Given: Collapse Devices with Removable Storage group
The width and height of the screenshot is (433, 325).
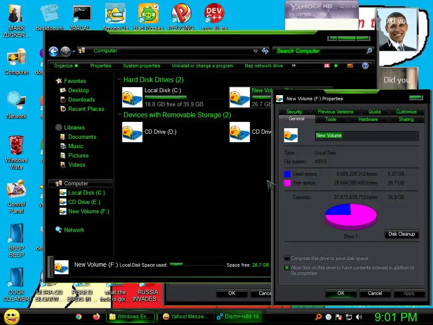Looking at the screenshot, I should coord(119,114).
